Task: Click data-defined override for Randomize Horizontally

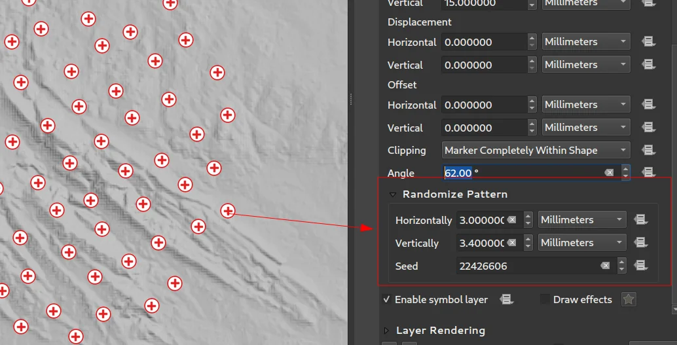Action: 640,220
